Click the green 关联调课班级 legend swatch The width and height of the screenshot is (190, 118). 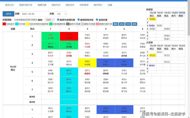51,24
